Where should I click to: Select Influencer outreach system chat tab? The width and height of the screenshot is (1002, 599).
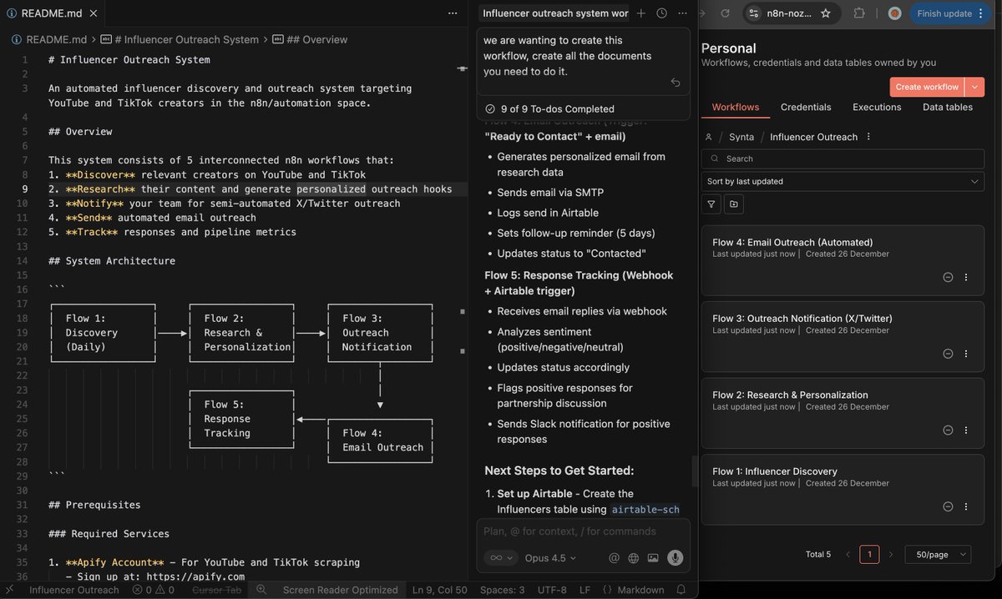tap(555, 13)
